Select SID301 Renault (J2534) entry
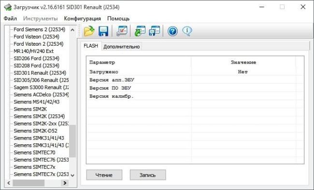 pyautogui.click(x=40, y=73)
